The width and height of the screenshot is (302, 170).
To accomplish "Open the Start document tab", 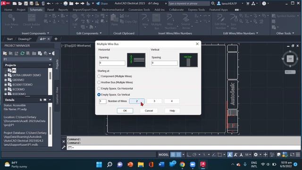I will tap(9, 39).
